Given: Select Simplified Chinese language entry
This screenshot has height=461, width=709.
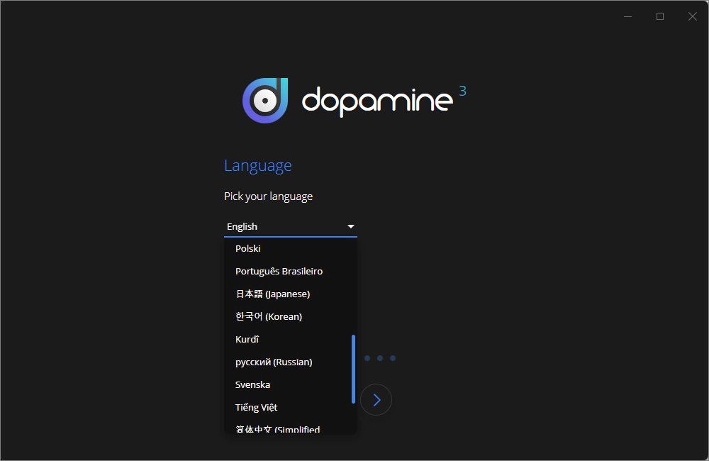Looking at the screenshot, I should pyautogui.click(x=290, y=426).
